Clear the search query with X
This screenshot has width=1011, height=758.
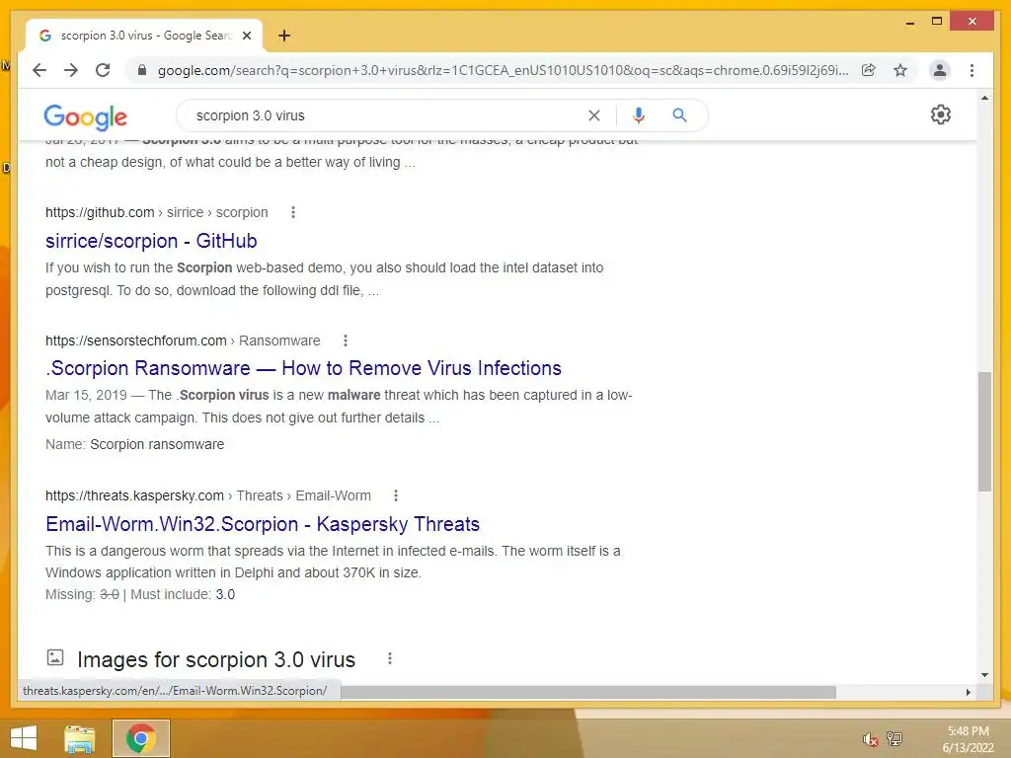[x=593, y=115]
